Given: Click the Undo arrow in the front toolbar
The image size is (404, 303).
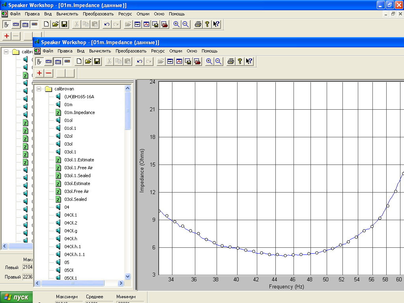Looking at the screenshot, I should click(140, 61).
